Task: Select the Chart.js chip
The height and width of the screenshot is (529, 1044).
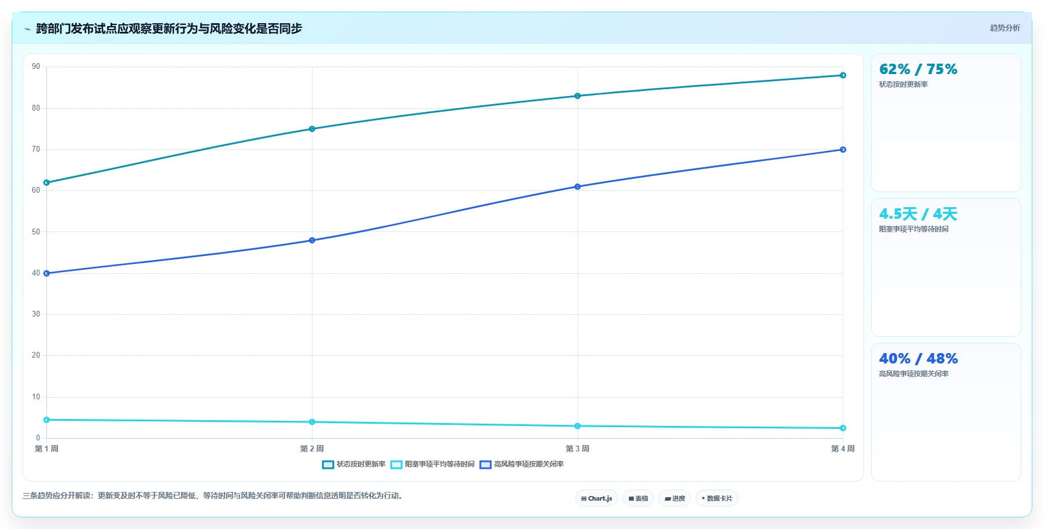Action: point(597,498)
